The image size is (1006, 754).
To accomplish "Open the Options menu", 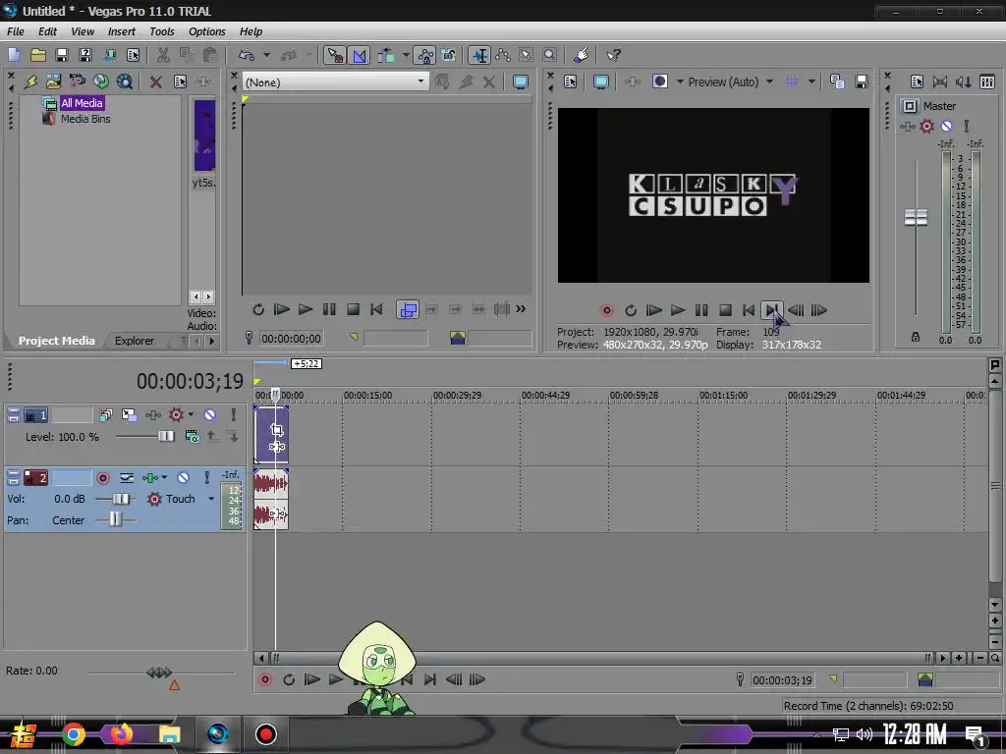I will (206, 31).
